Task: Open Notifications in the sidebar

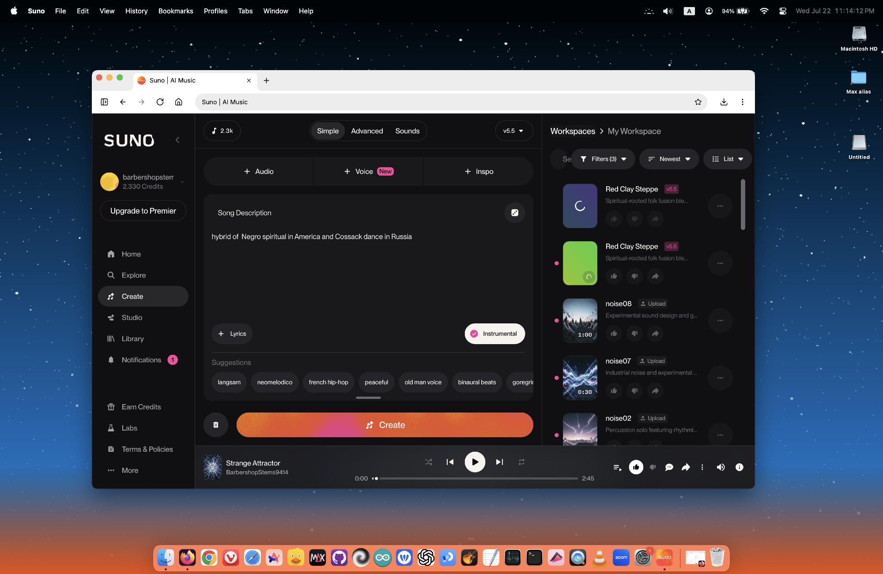Action: (x=143, y=360)
